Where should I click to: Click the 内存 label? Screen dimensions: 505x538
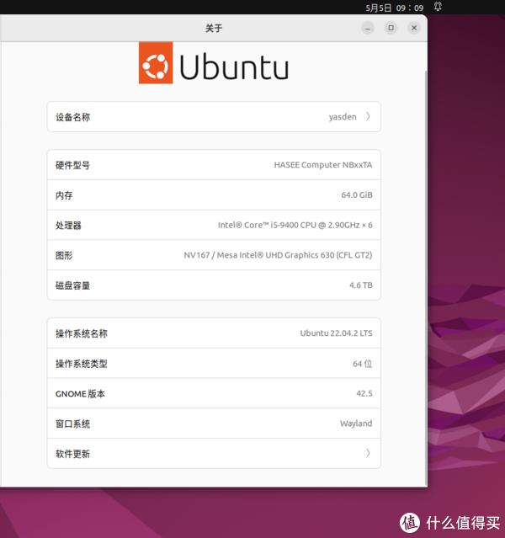tap(64, 195)
